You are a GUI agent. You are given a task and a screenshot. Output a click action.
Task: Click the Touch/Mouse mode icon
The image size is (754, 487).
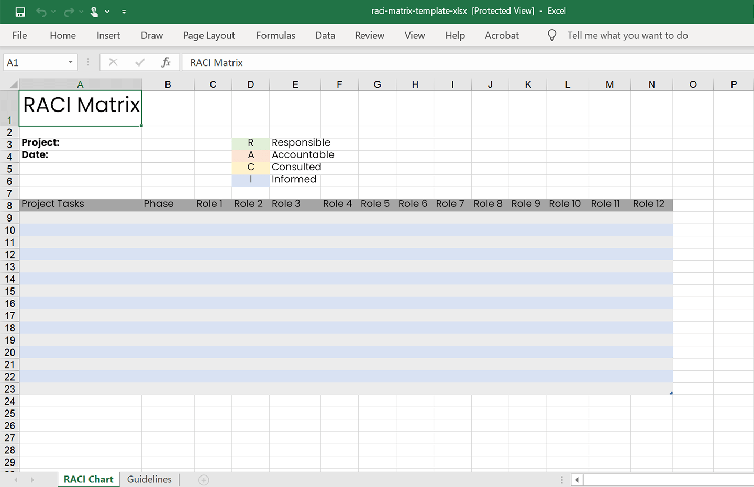click(x=94, y=12)
